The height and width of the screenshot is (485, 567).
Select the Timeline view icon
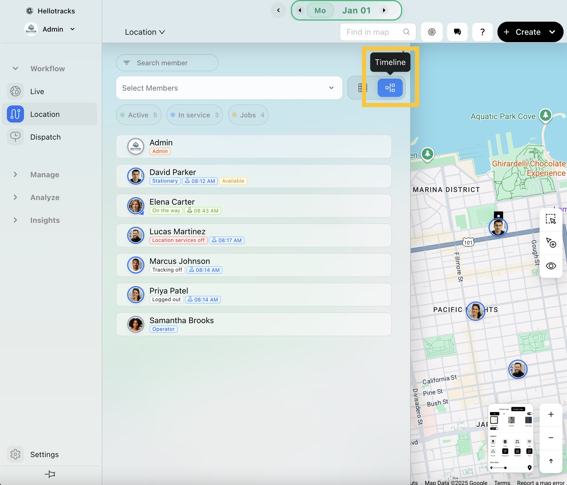390,88
